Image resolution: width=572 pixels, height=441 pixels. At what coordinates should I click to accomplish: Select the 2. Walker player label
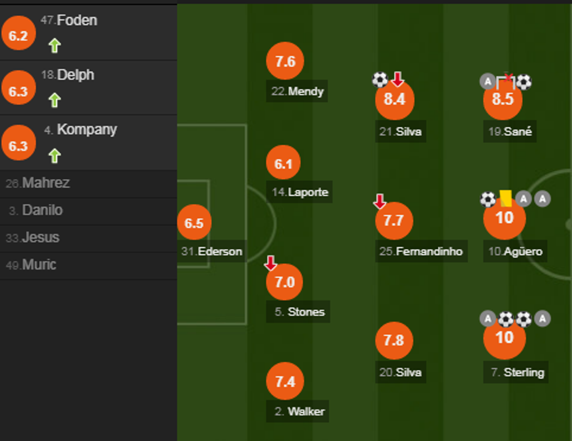click(x=299, y=411)
